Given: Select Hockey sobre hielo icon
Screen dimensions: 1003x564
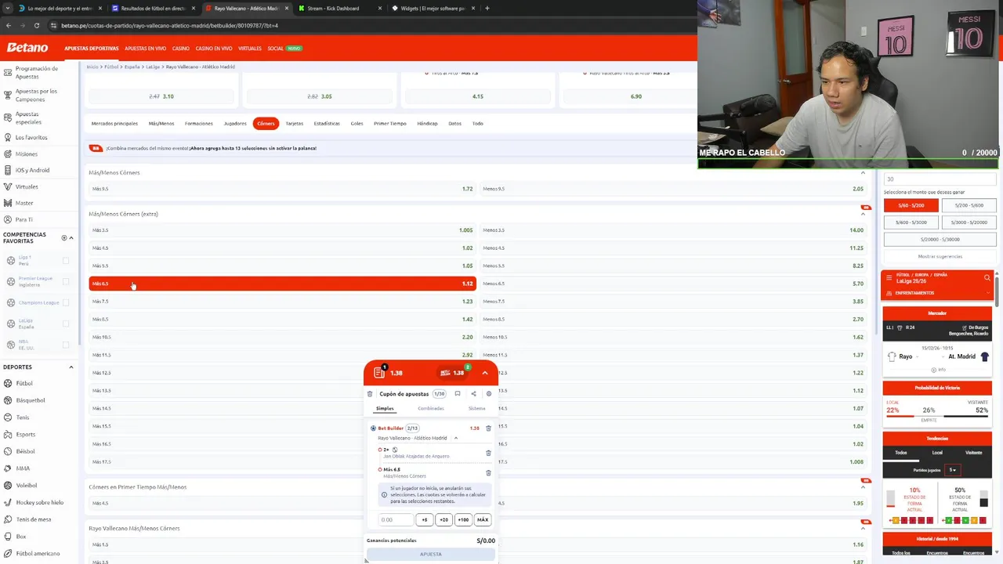Looking at the screenshot, I should point(8,502).
